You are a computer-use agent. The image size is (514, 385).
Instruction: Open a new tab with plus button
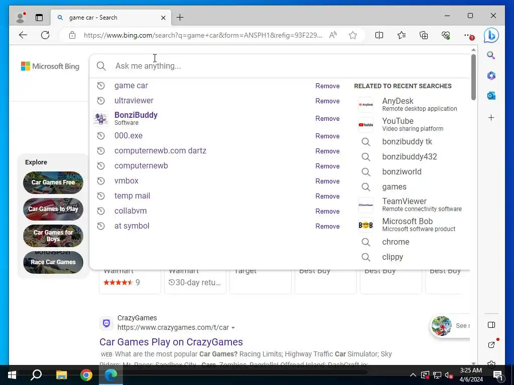[x=180, y=18]
